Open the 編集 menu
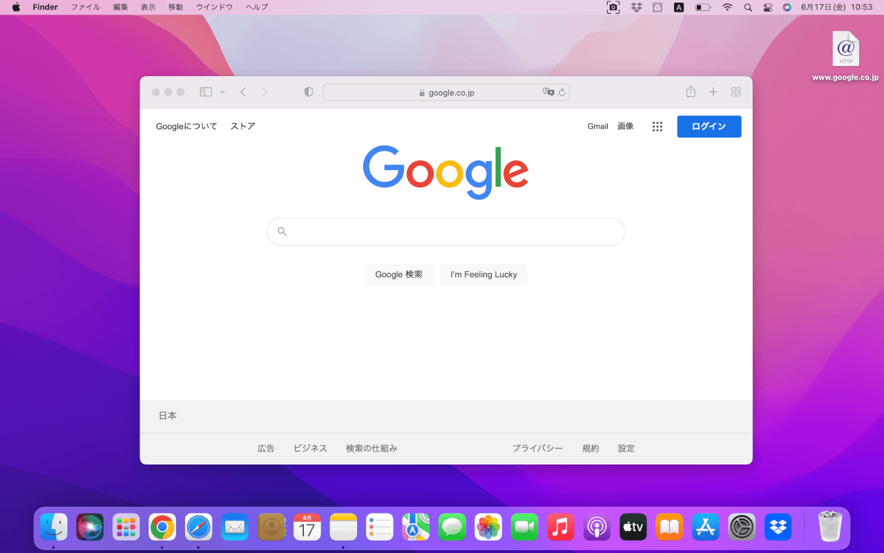Image resolution: width=884 pixels, height=553 pixels. [x=121, y=7]
